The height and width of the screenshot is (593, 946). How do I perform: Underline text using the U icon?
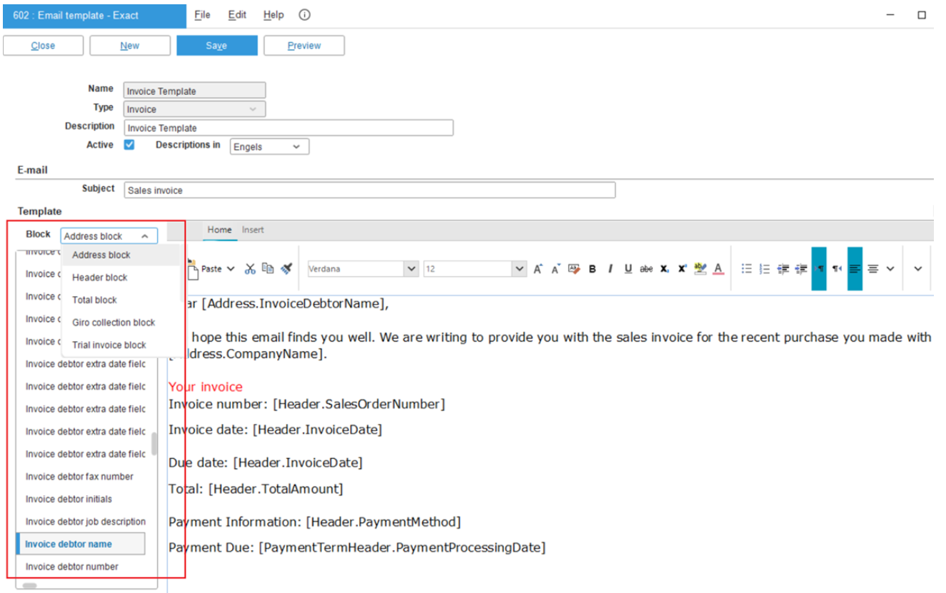click(628, 269)
